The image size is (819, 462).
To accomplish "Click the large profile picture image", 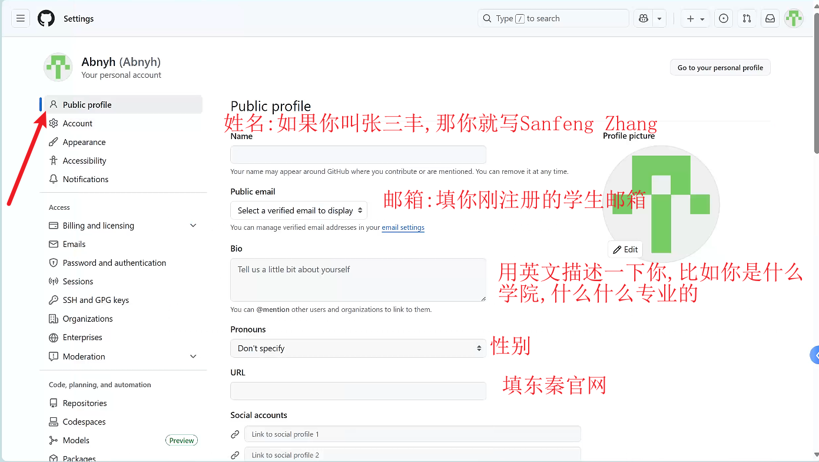I will pos(661,204).
